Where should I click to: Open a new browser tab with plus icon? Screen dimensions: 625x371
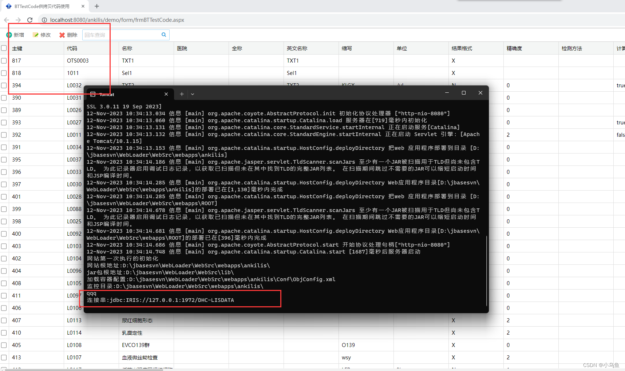97,6
